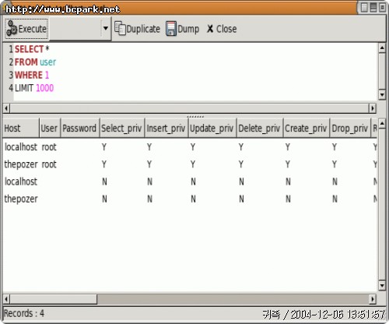Click the Create_priv column header
Screen dimensions: 389x324
click(x=307, y=128)
